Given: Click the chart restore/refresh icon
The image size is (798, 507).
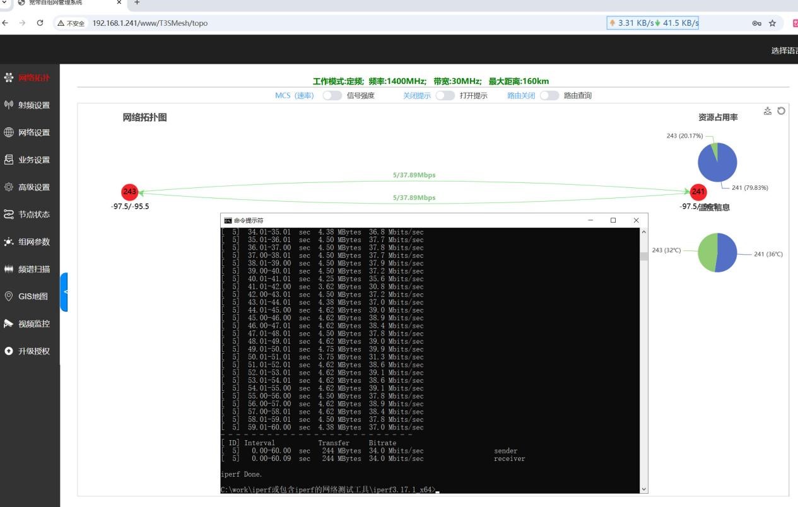Looking at the screenshot, I should pyautogui.click(x=782, y=111).
